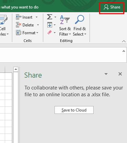The image size is (127, 143).
Task: Click the AutoSum sigma icon
Action: tap(50, 17)
